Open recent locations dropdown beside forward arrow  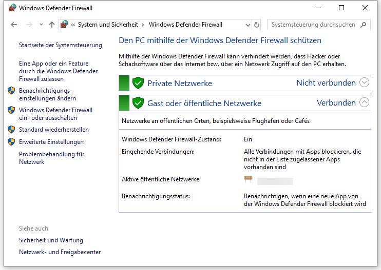[41, 24]
